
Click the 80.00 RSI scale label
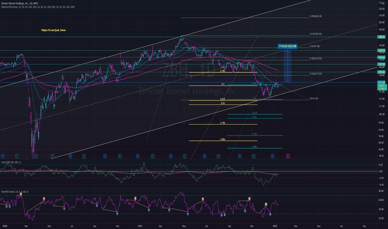click(x=381, y=191)
